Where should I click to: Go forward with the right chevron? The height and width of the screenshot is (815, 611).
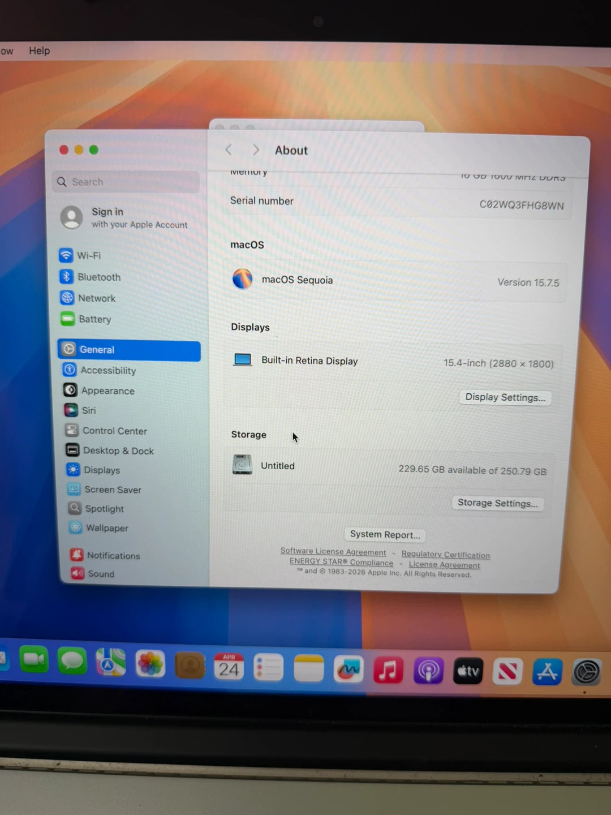click(x=256, y=149)
